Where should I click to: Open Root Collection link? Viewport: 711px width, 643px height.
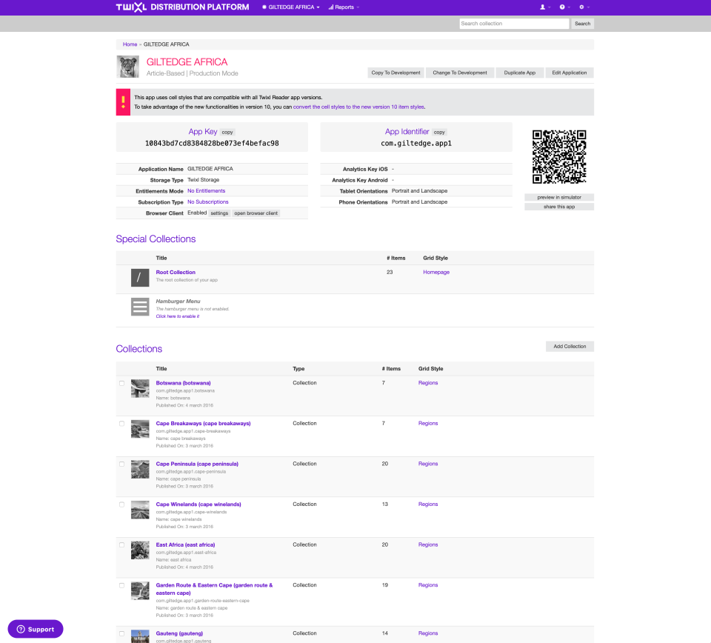click(x=176, y=273)
